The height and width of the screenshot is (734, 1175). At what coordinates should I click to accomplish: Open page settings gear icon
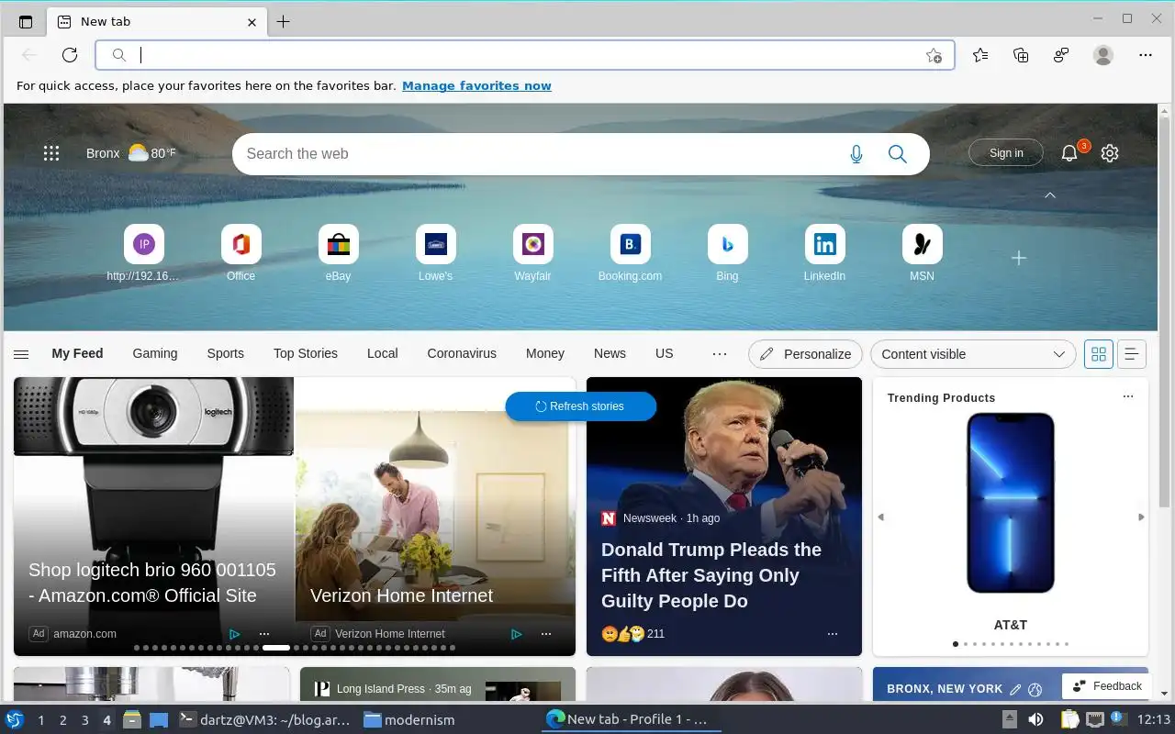1110,153
